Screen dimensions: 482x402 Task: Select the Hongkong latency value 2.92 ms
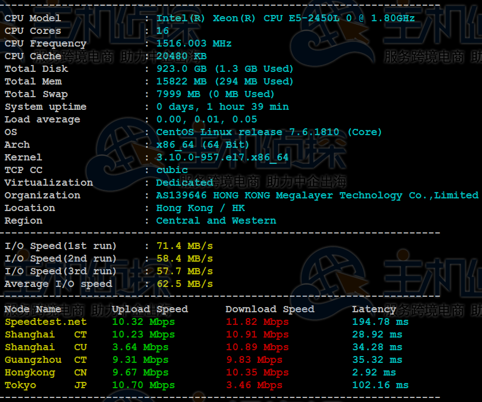click(x=377, y=372)
